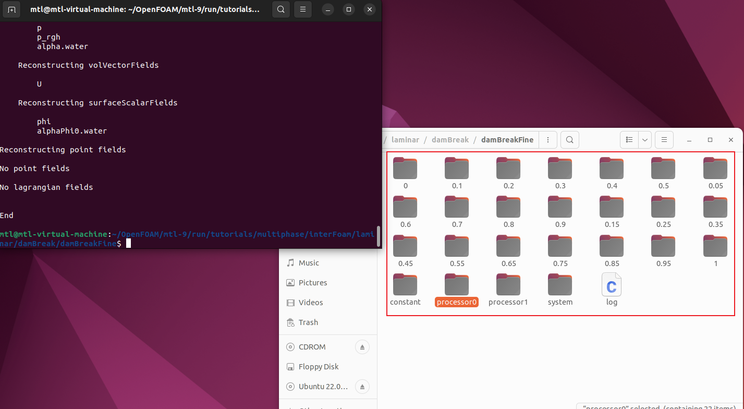744x409 pixels.
Task: Search files in the file manager
Action: tap(570, 140)
